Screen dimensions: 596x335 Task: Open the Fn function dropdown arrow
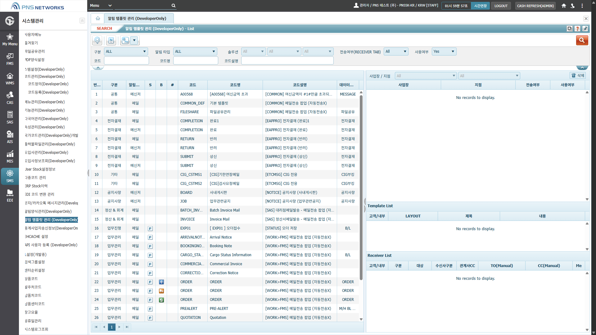click(x=134, y=40)
